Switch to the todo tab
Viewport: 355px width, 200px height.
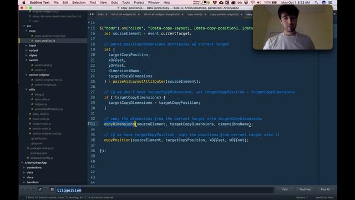pyautogui.click(x=101, y=14)
